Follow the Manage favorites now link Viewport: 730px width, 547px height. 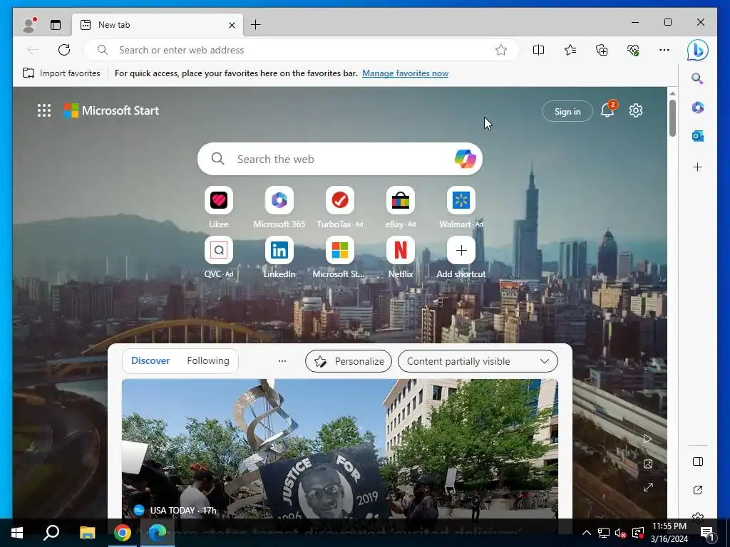405,73
